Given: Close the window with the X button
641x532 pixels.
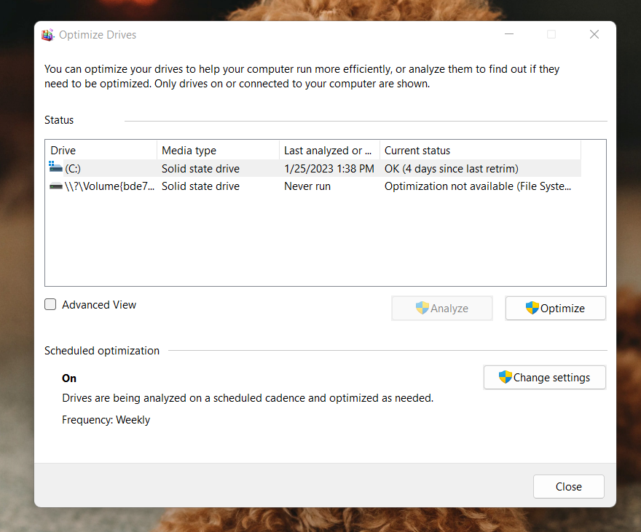Looking at the screenshot, I should (594, 34).
